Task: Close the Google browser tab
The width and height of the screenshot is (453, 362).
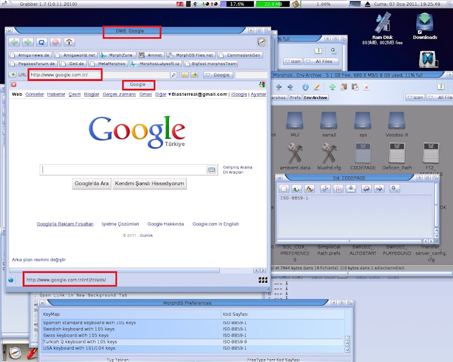Action: (x=14, y=84)
